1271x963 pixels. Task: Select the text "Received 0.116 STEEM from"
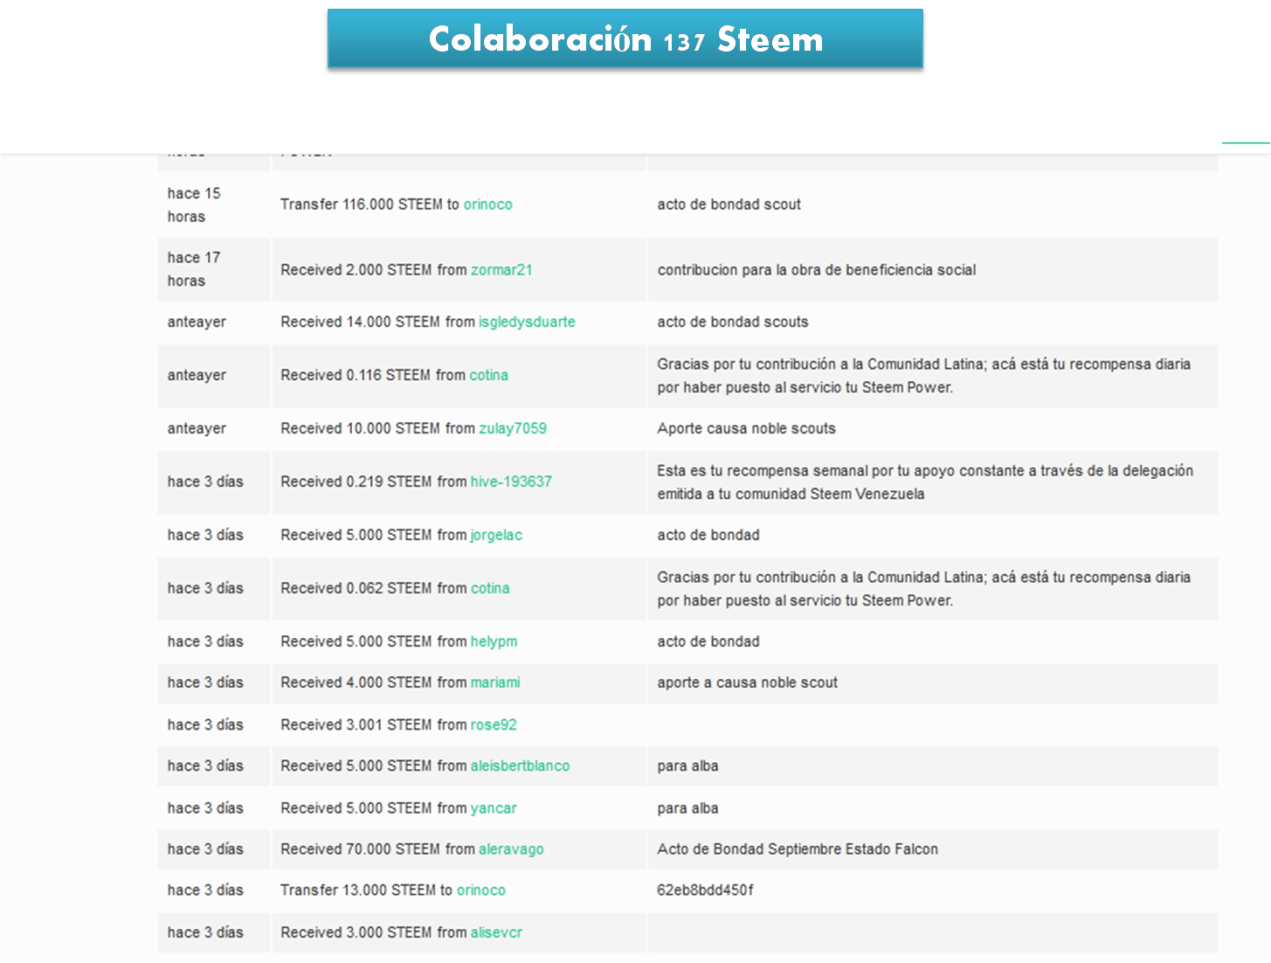pyautogui.click(x=373, y=375)
